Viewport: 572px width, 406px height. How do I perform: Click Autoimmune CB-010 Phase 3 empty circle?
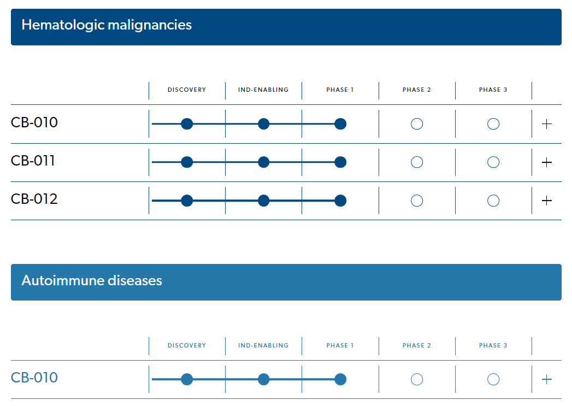(493, 379)
